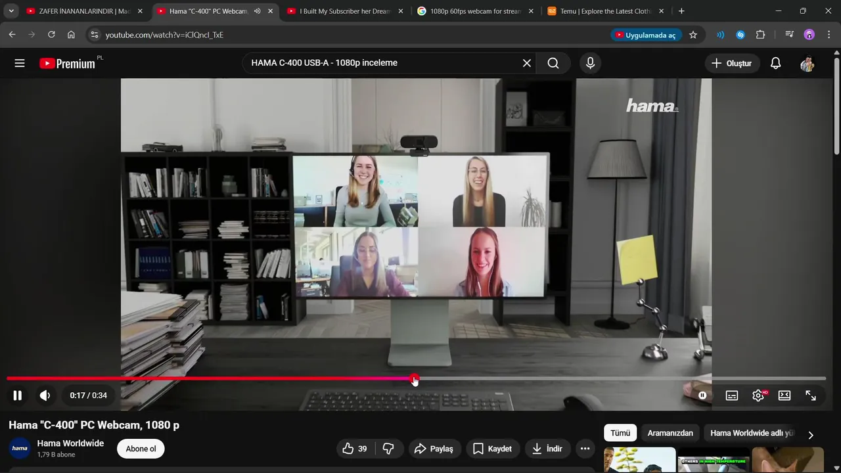Open the first recommended video thumbnail
The height and width of the screenshot is (473, 841).
click(x=640, y=460)
